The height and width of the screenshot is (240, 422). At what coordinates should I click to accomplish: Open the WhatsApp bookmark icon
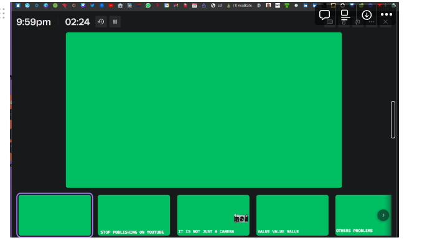tap(148, 6)
